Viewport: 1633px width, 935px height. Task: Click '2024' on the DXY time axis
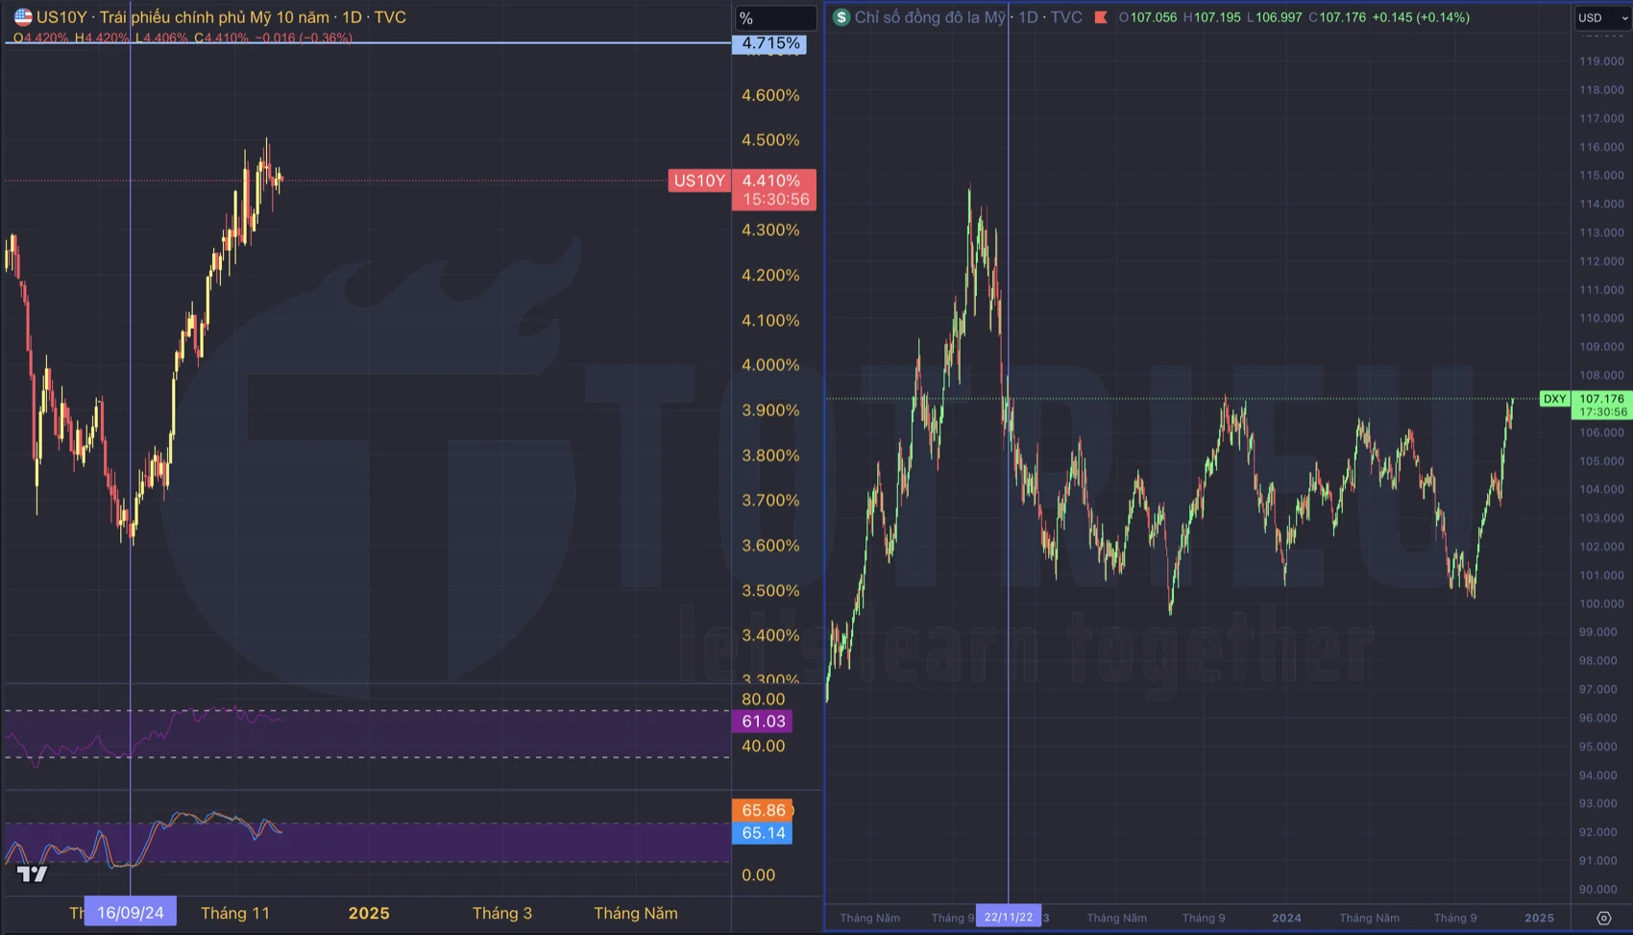[x=1287, y=918]
